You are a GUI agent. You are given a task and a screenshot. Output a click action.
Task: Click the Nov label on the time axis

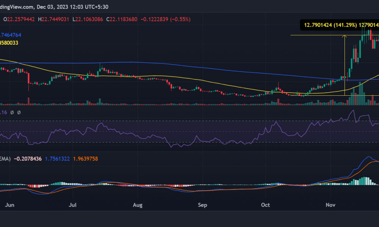[330, 205]
